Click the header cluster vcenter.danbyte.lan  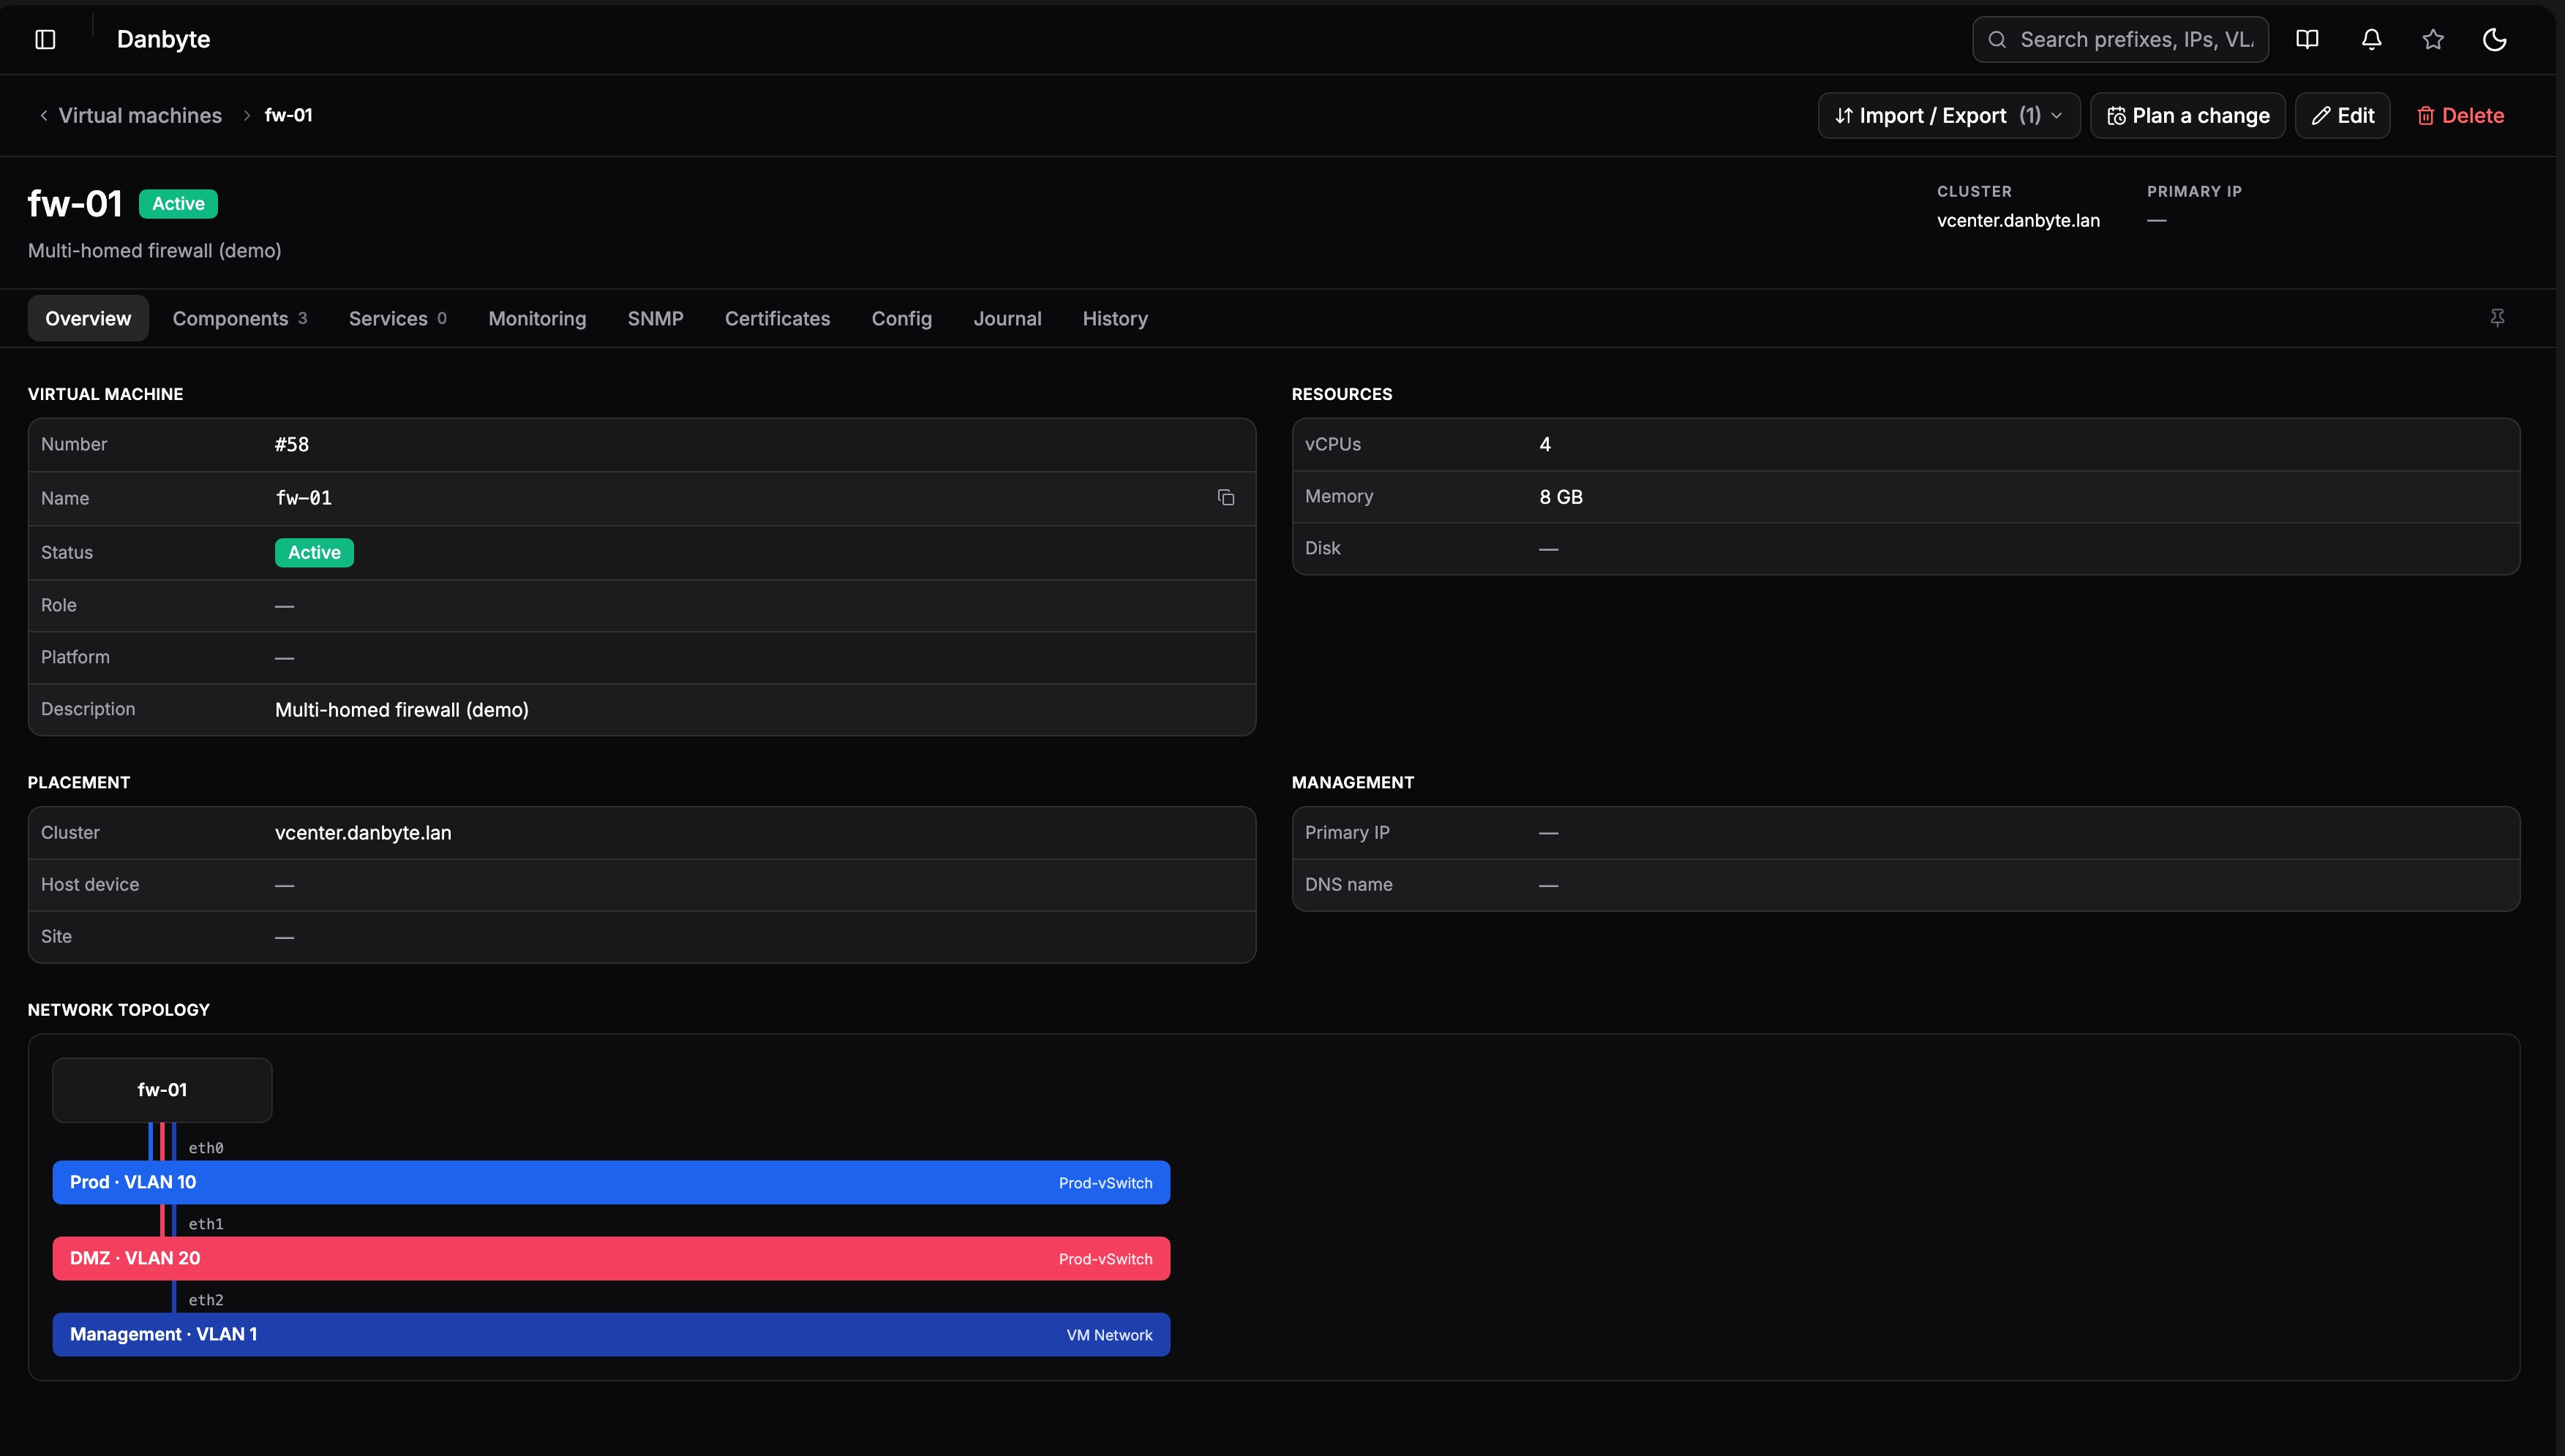click(2018, 220)
